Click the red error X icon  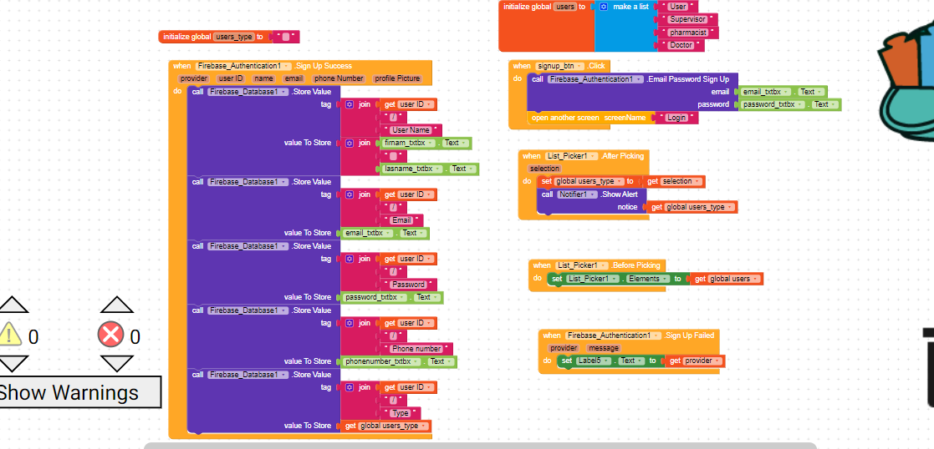(x=110, y=335)
